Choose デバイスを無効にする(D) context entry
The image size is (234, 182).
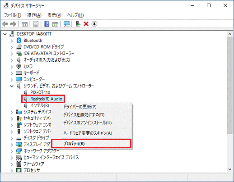coord(84,115)
